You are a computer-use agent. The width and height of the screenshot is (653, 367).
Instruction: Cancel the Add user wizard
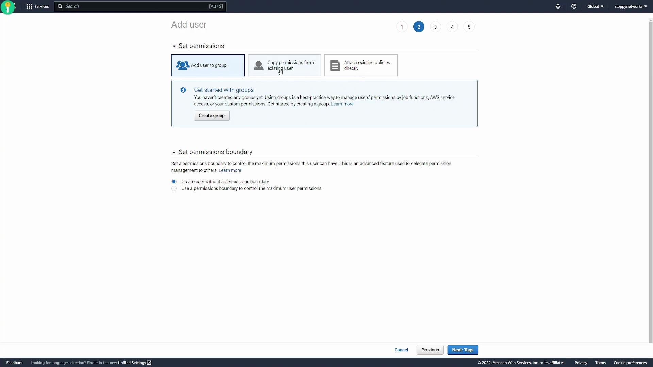tap(401, 350)
